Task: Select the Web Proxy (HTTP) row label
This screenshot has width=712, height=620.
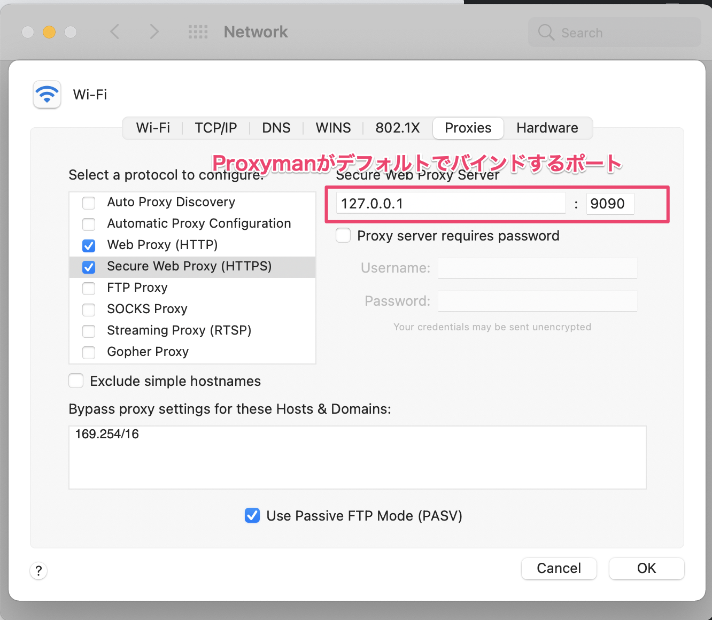Action: tap(162, 245)
